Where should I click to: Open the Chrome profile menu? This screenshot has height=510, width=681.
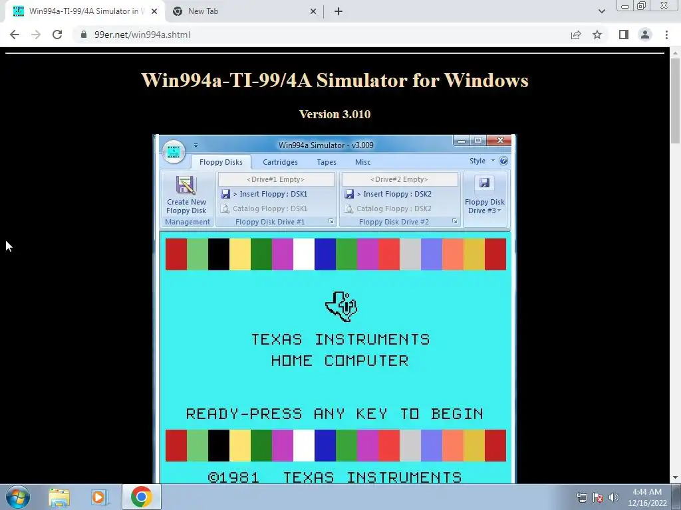tap(645, 35)
